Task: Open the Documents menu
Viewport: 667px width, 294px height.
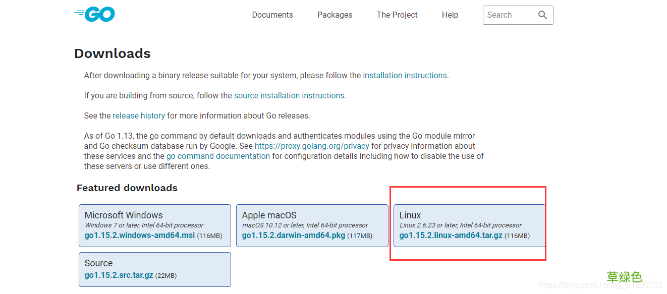Action: (x=272, y=15)
